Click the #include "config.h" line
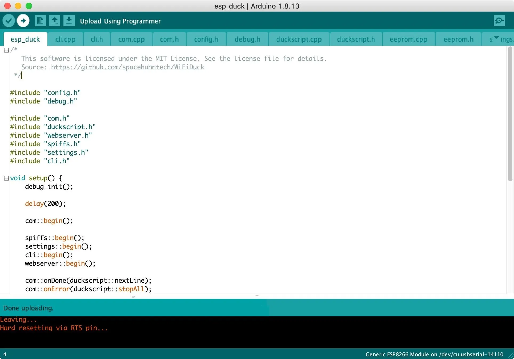Viewport: 514px width, 359px height. pyautogui.click(x=45, y=93)
